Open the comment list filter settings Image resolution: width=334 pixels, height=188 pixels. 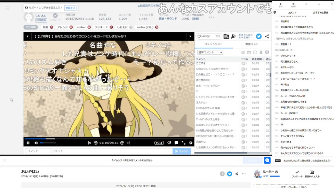point(243,52)
